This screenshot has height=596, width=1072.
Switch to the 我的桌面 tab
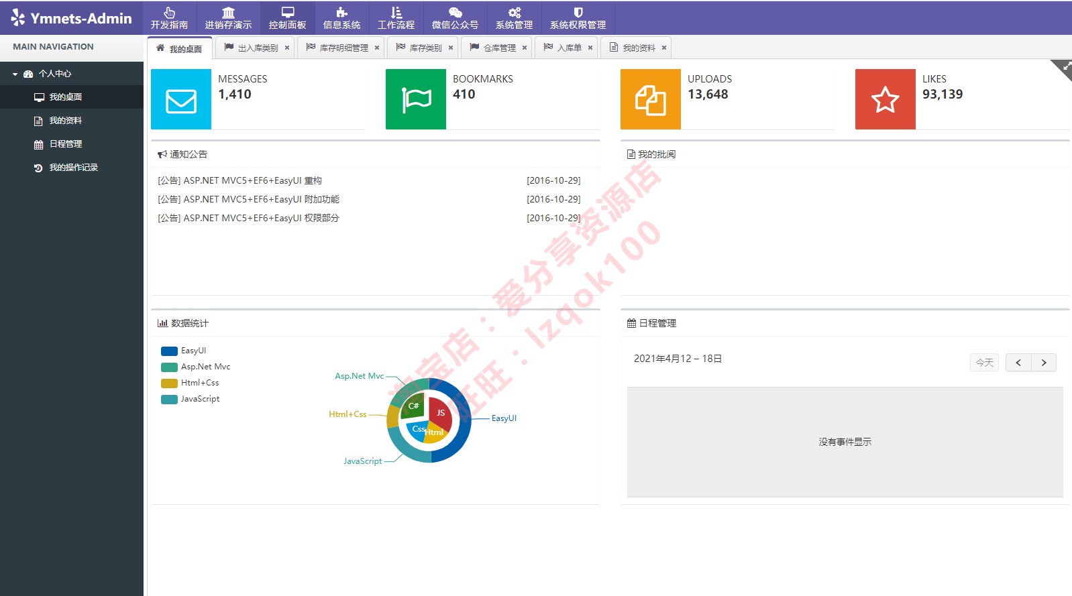coord(179,48)
